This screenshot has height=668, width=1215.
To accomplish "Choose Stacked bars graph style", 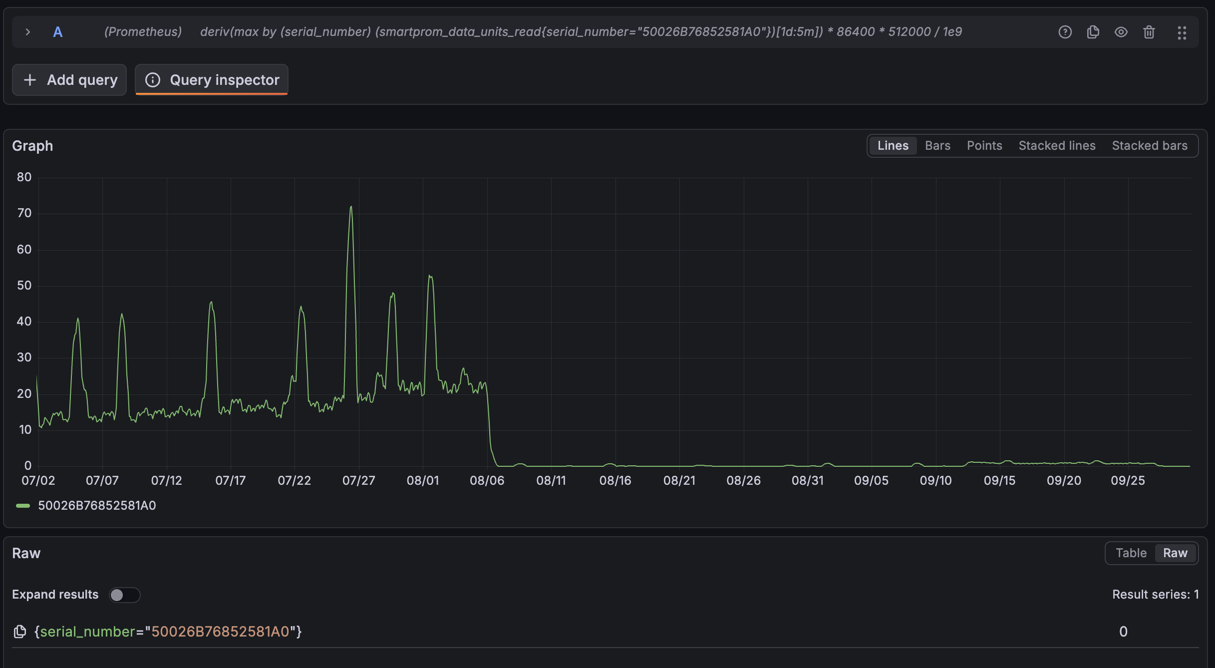I will point(1150,146).
